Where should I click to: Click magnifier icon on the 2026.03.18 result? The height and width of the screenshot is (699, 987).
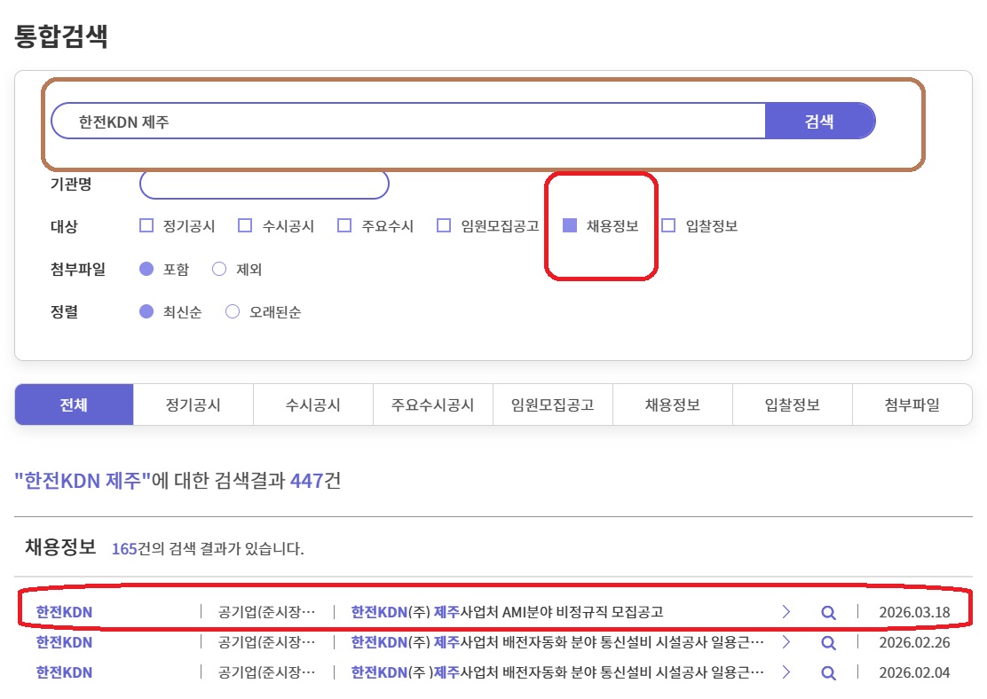point(828,613)
